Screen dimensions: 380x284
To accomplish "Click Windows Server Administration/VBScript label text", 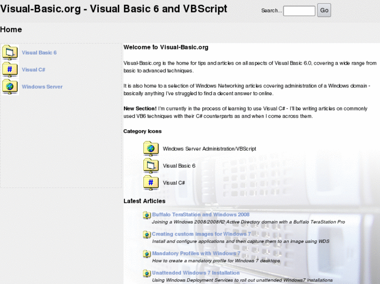I will [210, 149].
